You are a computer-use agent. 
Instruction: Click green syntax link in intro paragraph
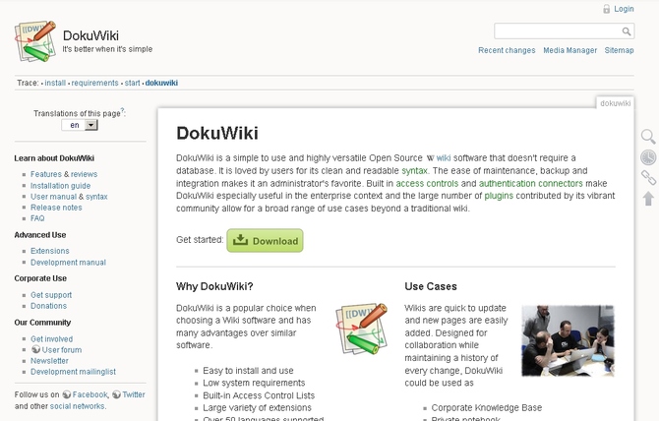[x=414, y=170]
